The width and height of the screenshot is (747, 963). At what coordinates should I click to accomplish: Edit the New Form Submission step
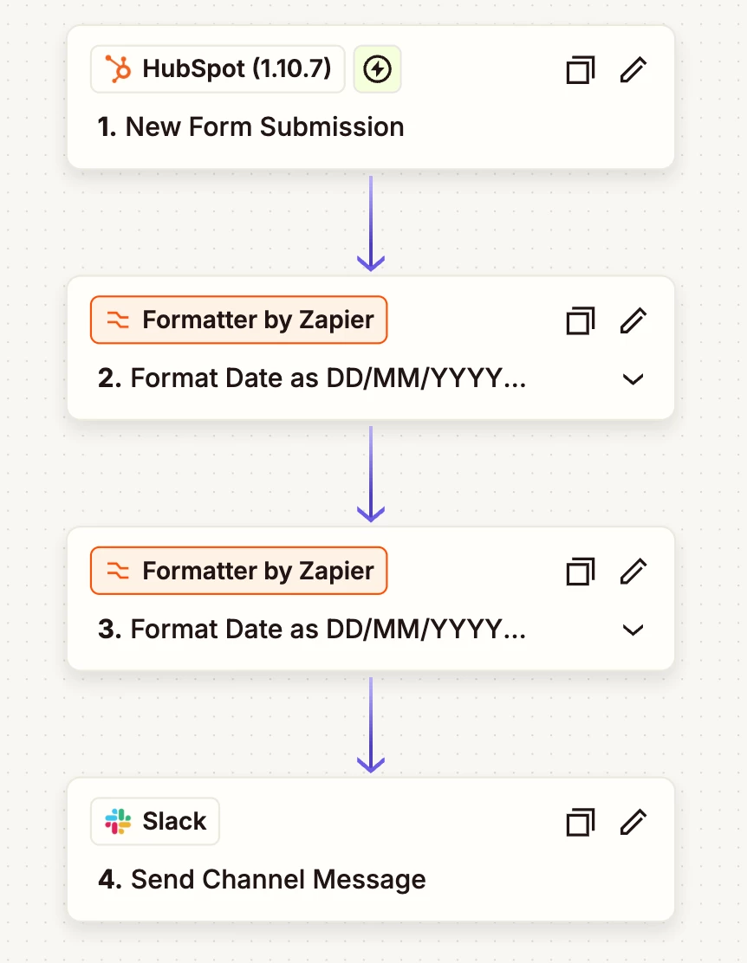pos(633,69)
